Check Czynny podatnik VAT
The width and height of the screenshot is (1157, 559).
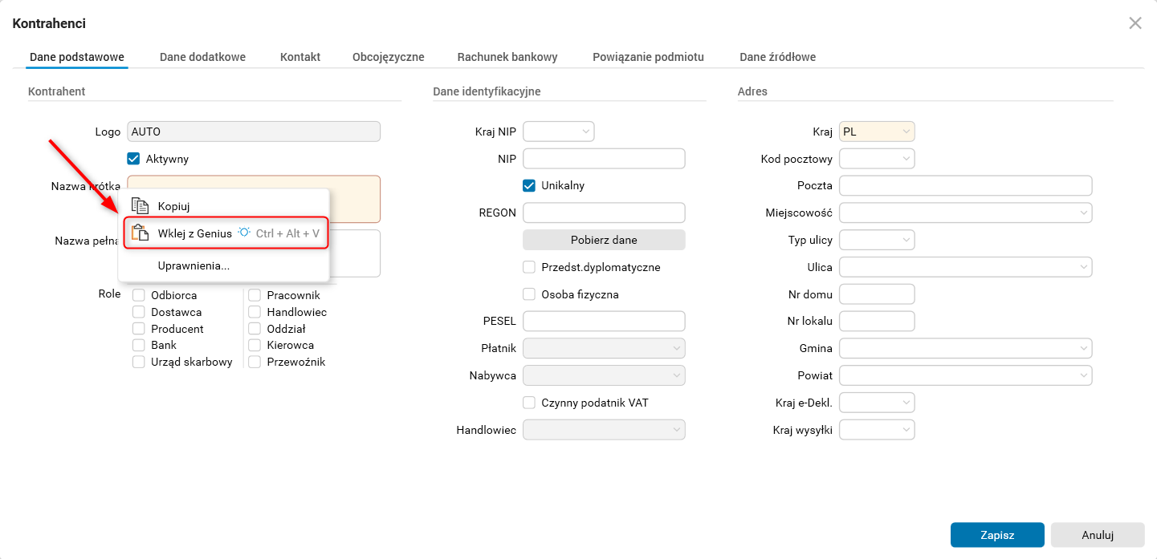click(529, 403)
